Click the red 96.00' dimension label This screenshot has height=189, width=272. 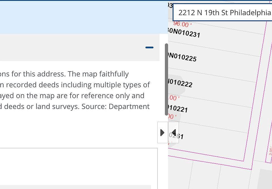point(181,24)
